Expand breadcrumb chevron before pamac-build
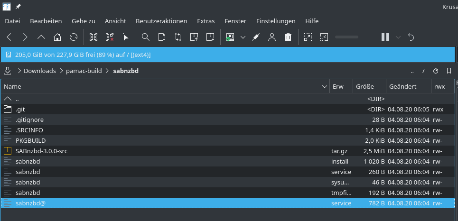 [62, 71]
